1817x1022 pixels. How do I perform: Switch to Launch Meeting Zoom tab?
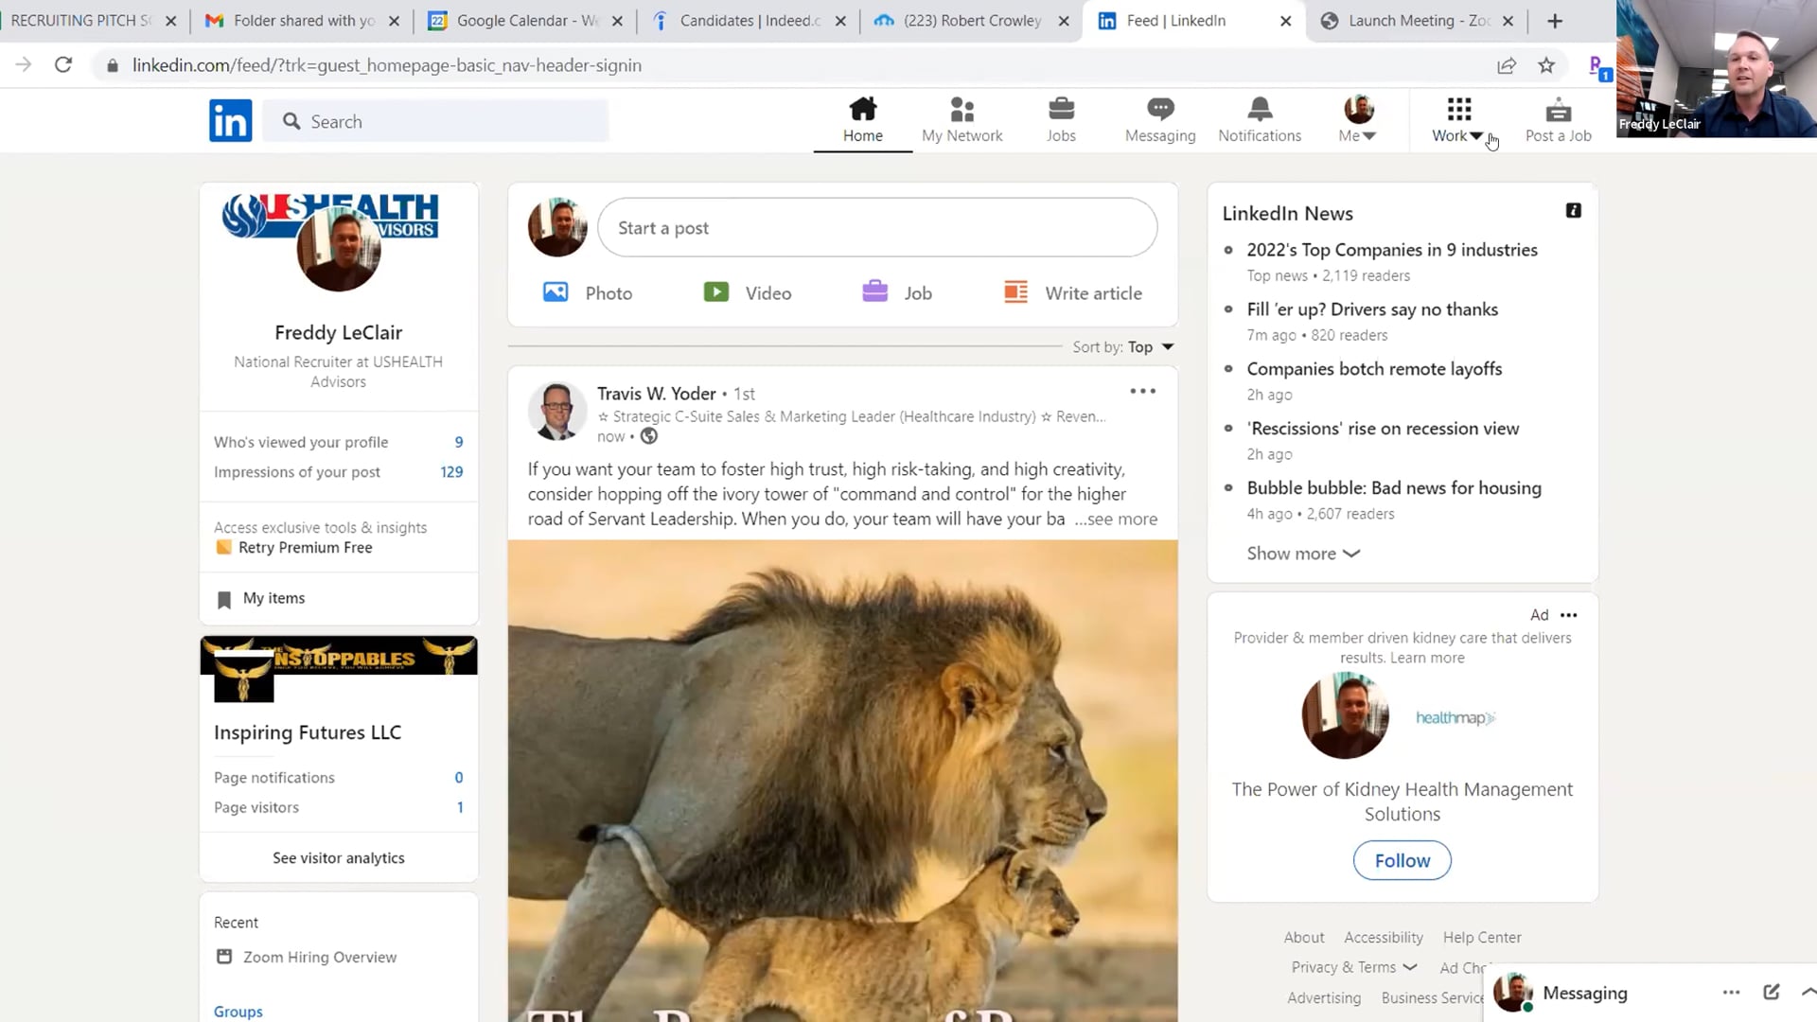[1418, 21]
